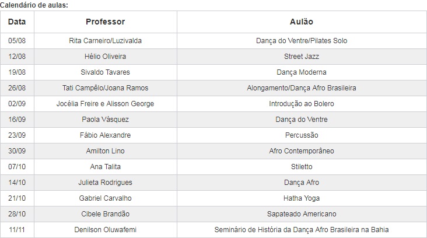The width and height of the screenshot is (427, 238).
Task: Click the "Data" column header
Action: click(x=17, y=22)
